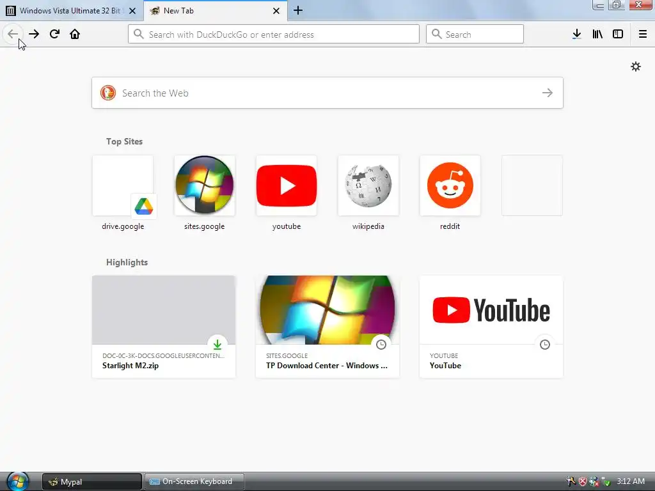Focus the Search the Web field
The width and height of the screenshot is (655, 491).
[327, 93]
